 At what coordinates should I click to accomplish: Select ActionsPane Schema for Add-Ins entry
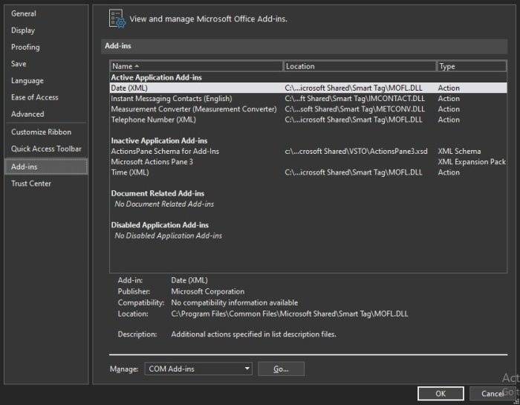pyautogui.click(x=308, y=152)
